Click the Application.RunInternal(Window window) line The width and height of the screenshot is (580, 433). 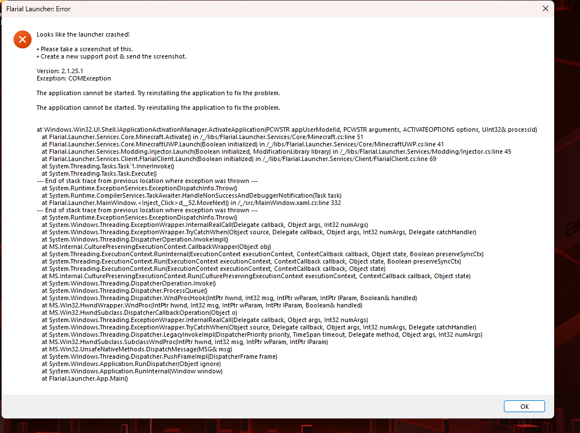(x=132, y=371)
